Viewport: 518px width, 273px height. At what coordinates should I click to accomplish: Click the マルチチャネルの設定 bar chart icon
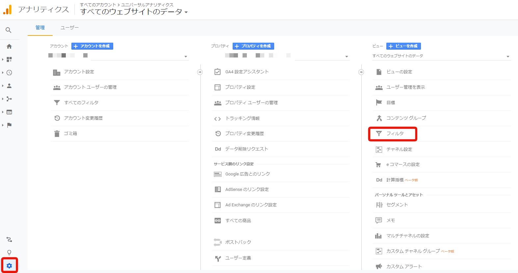(x=378, y=236)
